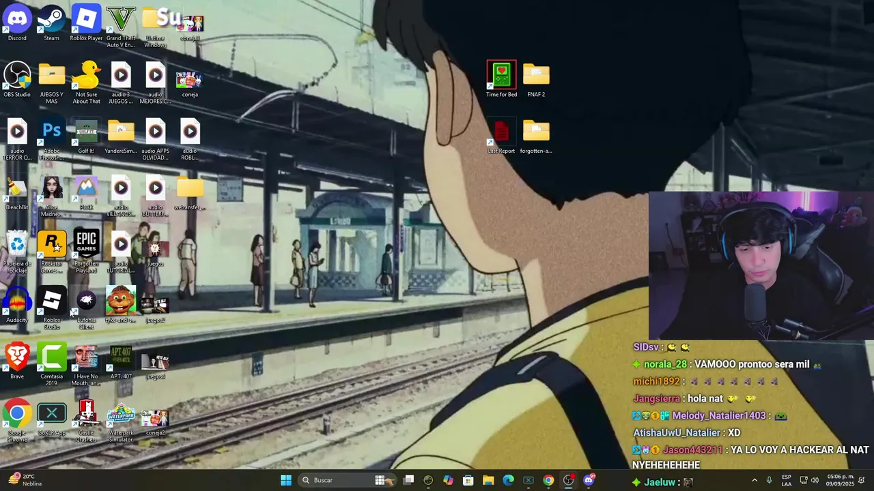Image resolution: width=874 pixels, height=491 pixels.
Task: Open File Explorer from the taskbar
Action: point(488,480)
